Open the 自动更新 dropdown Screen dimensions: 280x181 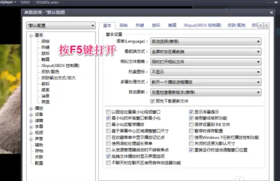(206, 92)
